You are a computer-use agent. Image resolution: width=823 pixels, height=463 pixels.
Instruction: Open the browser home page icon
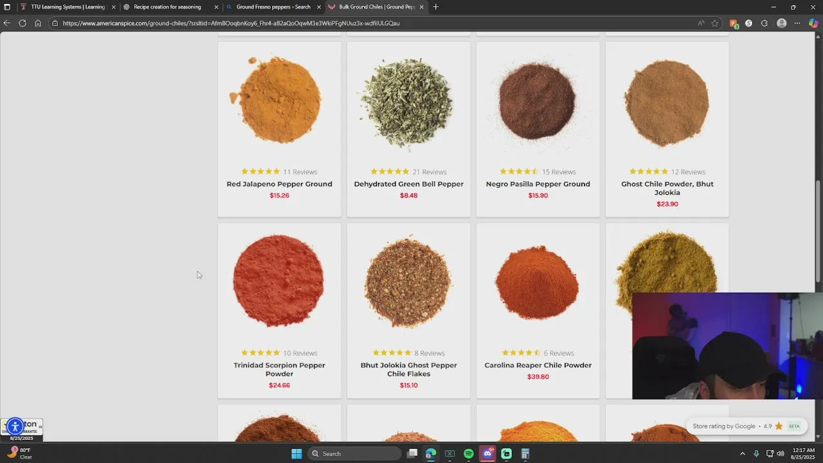38,23
